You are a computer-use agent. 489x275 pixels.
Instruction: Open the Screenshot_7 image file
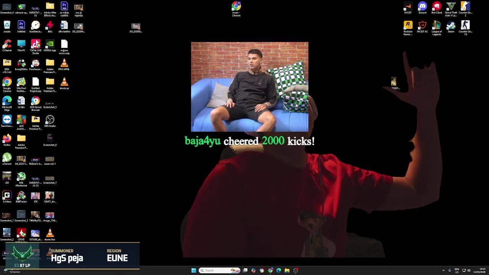click(x=50, y=179)
